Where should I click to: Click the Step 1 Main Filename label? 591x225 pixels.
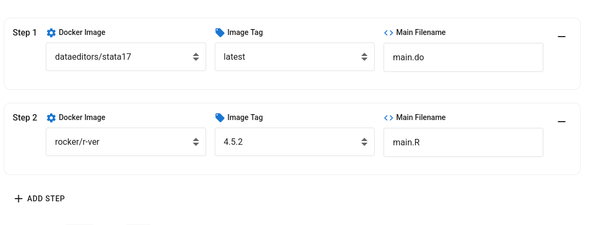(420, 33)
